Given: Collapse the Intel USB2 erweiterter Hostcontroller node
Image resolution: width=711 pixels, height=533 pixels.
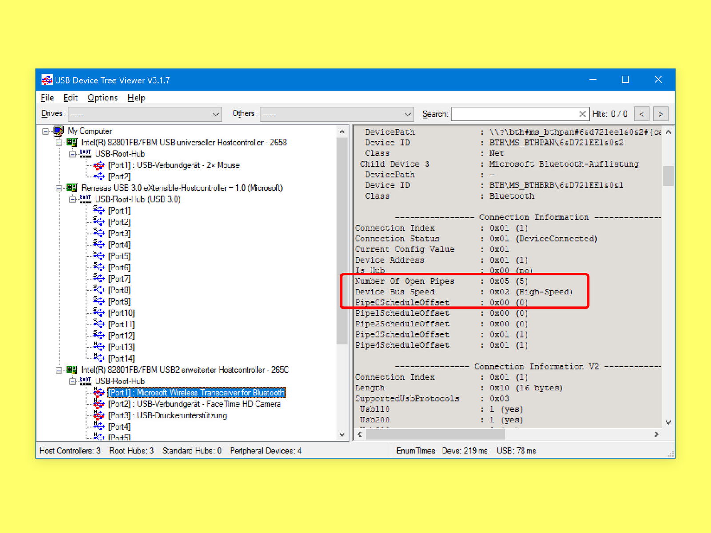Looking at the screenshot, I should 59,370.
